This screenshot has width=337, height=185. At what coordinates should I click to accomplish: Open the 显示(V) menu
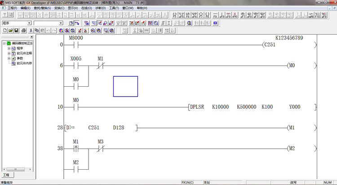pyautogui.click(x=73, y=8)
